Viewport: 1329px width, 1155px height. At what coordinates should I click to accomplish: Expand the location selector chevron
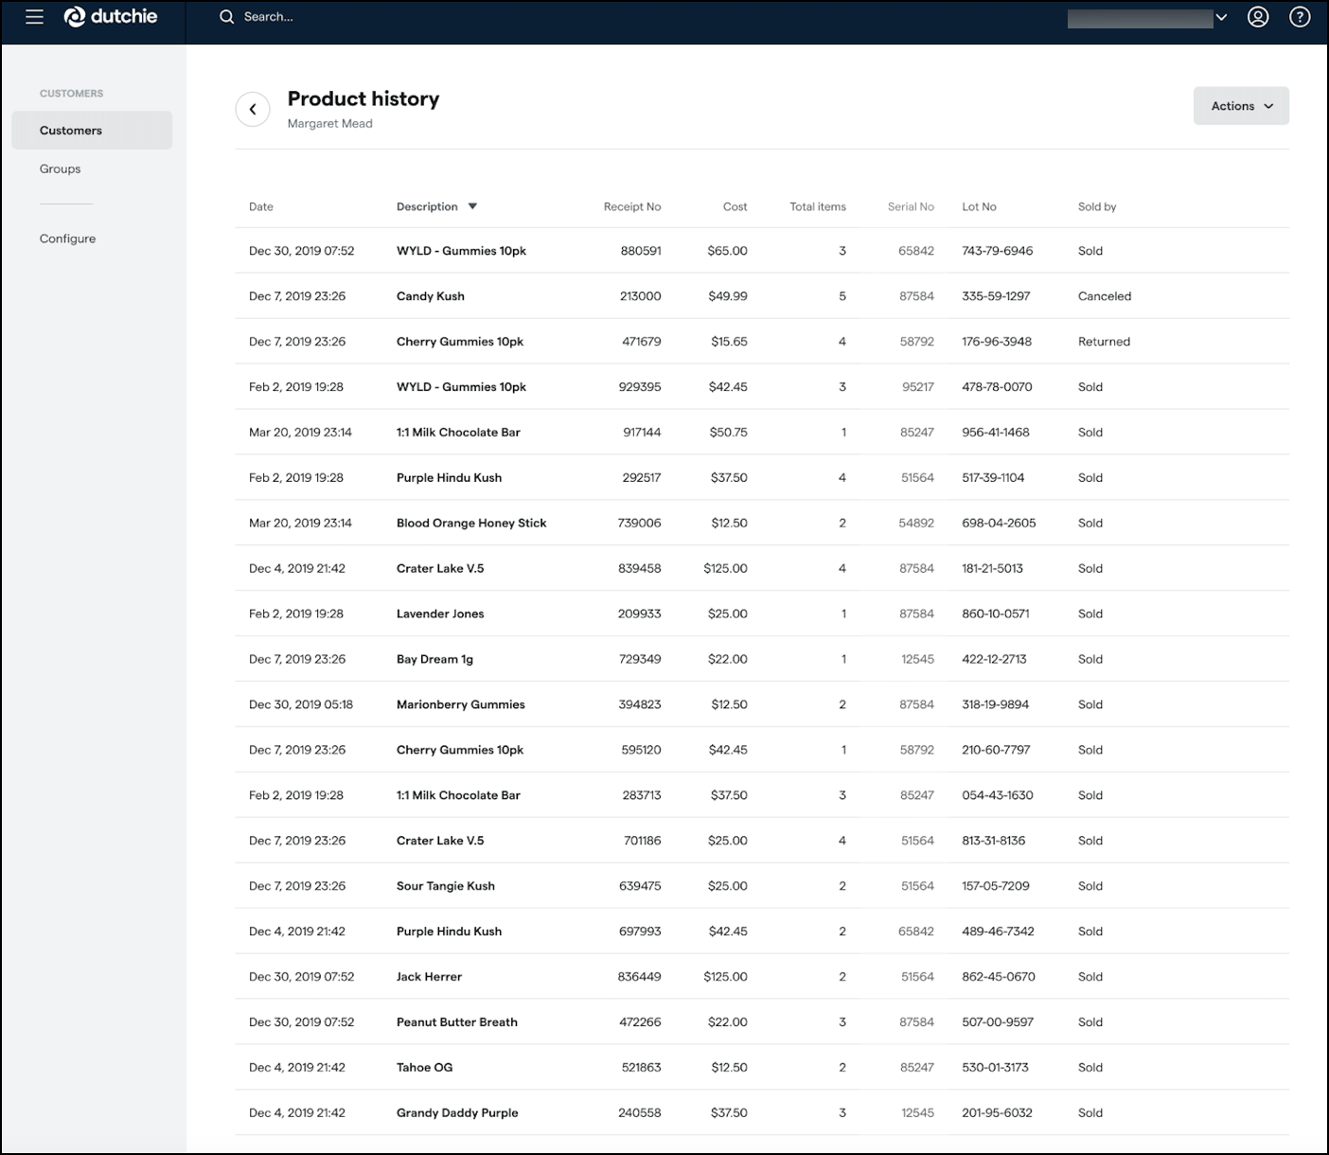tap(1221, 16)
